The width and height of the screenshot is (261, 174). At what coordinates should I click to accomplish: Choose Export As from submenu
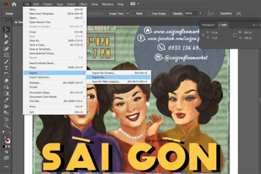click(x=118, y=77)
